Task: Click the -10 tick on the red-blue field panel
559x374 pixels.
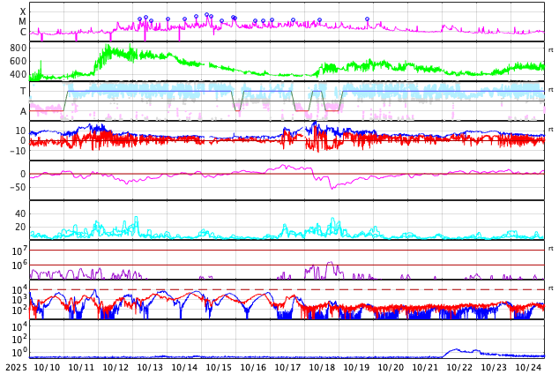Action: coord(18,151)
